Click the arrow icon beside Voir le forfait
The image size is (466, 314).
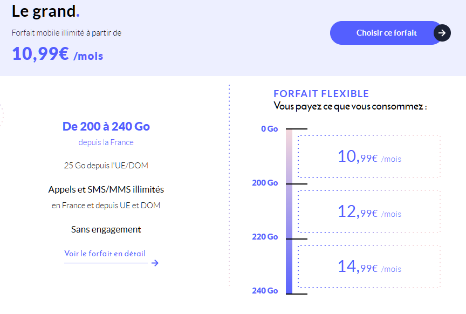click(x=155, y=263)
